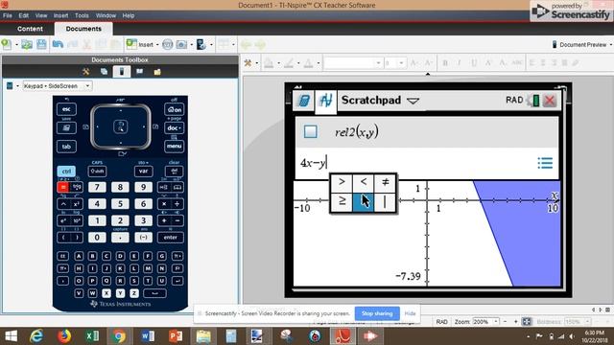Open the Help menu
The width and height of the screenshot is (614, 345).
129,15
